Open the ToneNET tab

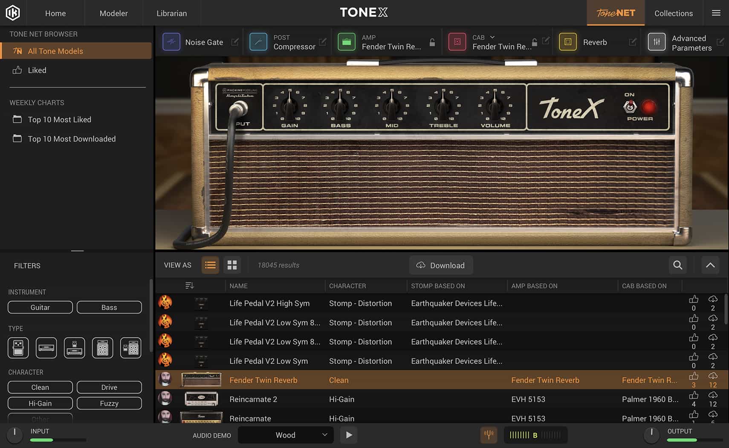pos(616,13)
